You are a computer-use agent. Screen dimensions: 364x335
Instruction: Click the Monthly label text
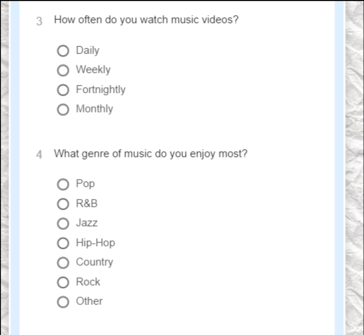pyautogui.click(x=95, y=109)
